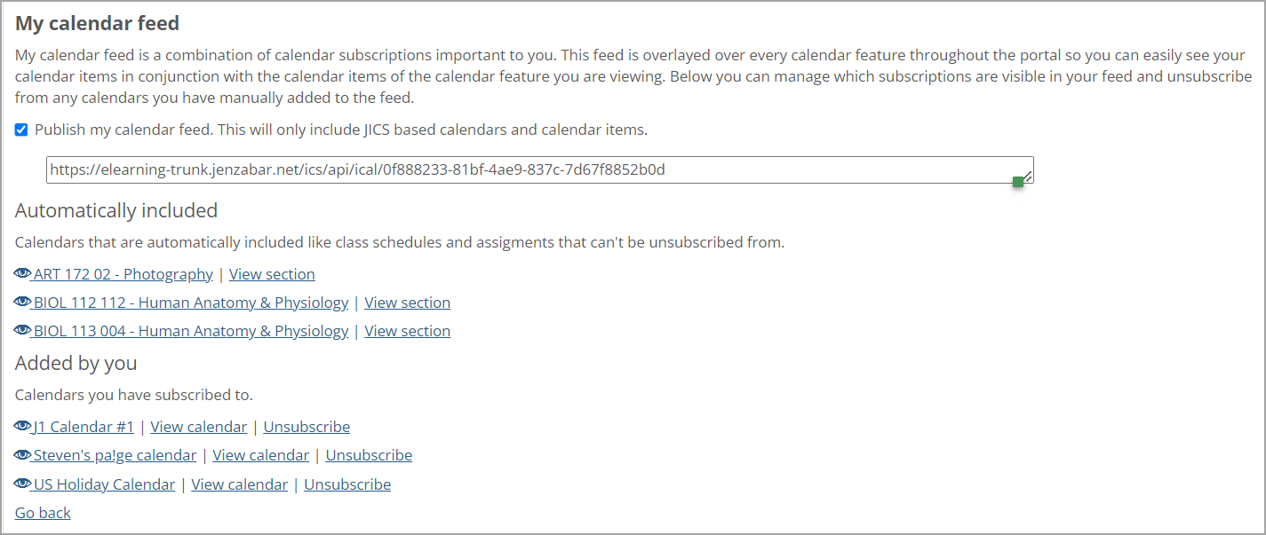Hide Steven's page calendar via eye icon
Image resolution: width=1266 pixels, height=535 pixels.
tap(23, 455)
